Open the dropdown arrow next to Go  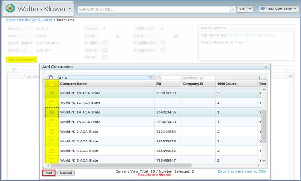(x=250, y=9)
